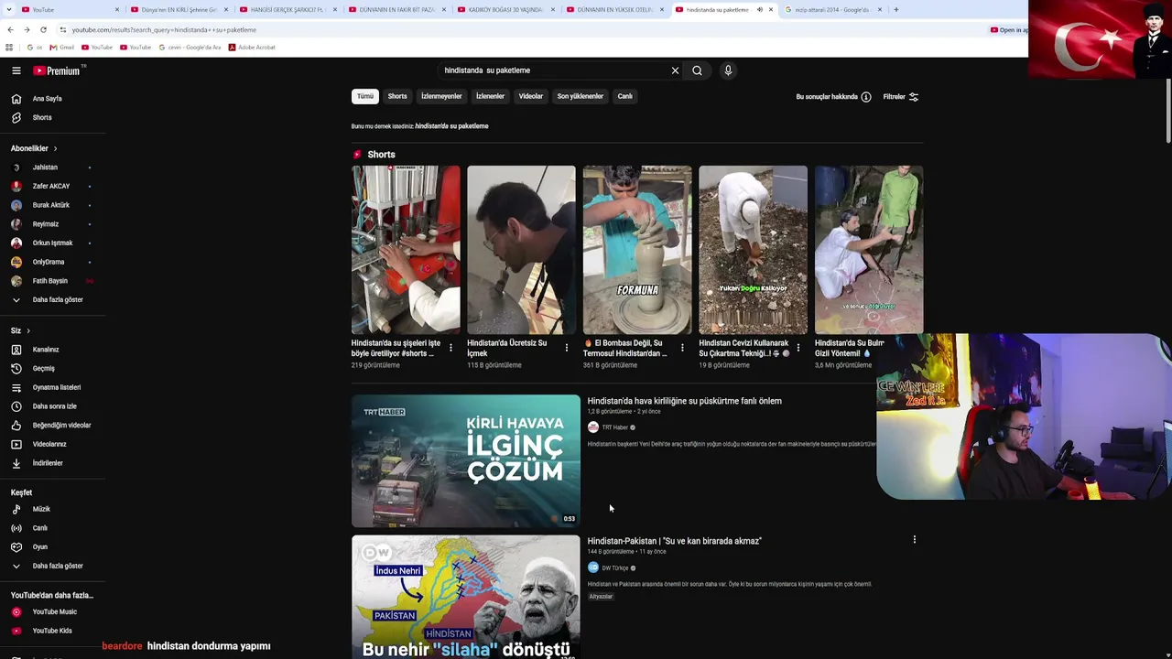This screenshot has height=659, width=1172.
Task: Click the browser address bar URL
Action: [164, 29]
